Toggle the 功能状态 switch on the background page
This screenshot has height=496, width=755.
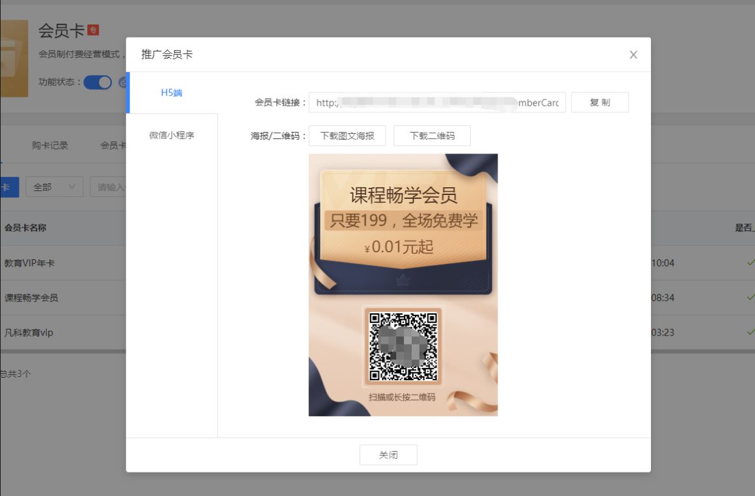[98, 83]
